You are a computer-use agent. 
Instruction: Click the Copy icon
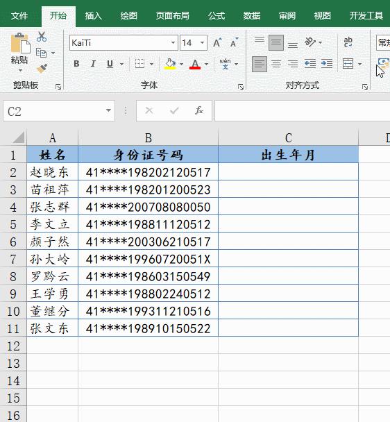point(41,53)
